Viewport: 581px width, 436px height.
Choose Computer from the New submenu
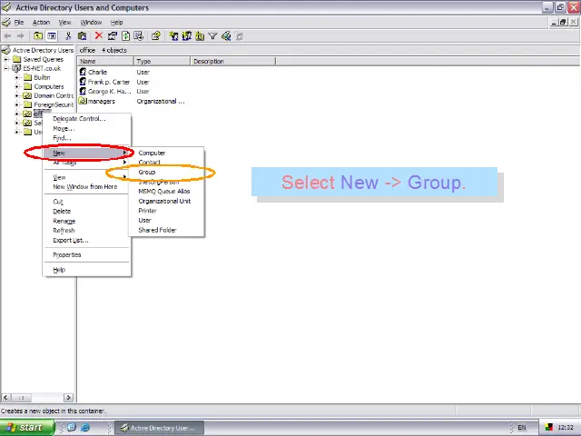click(x=166, y=153)
